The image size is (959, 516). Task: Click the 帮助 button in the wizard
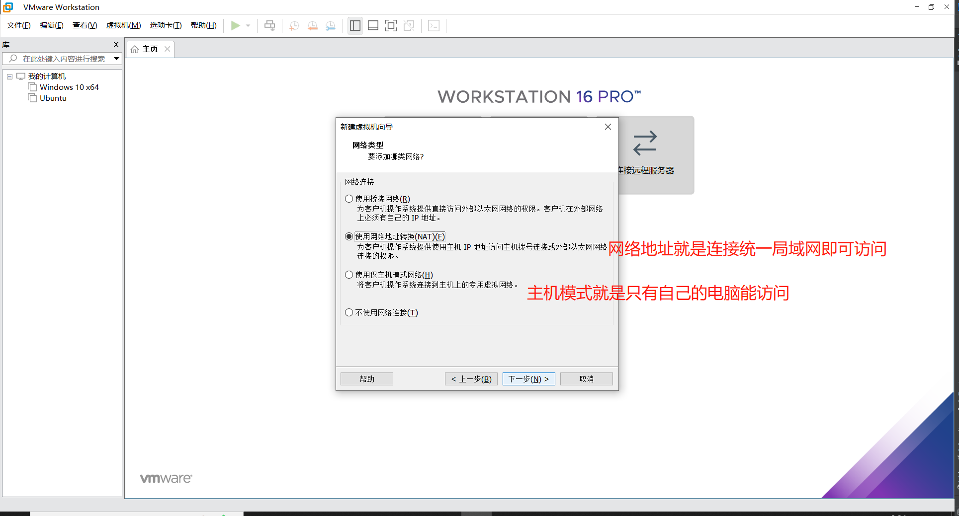coord(367,379)
